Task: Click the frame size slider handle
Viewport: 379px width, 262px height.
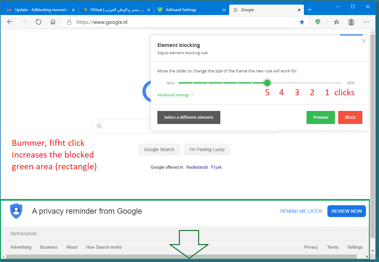Action: pyautogui.click(x=267, y=83)
